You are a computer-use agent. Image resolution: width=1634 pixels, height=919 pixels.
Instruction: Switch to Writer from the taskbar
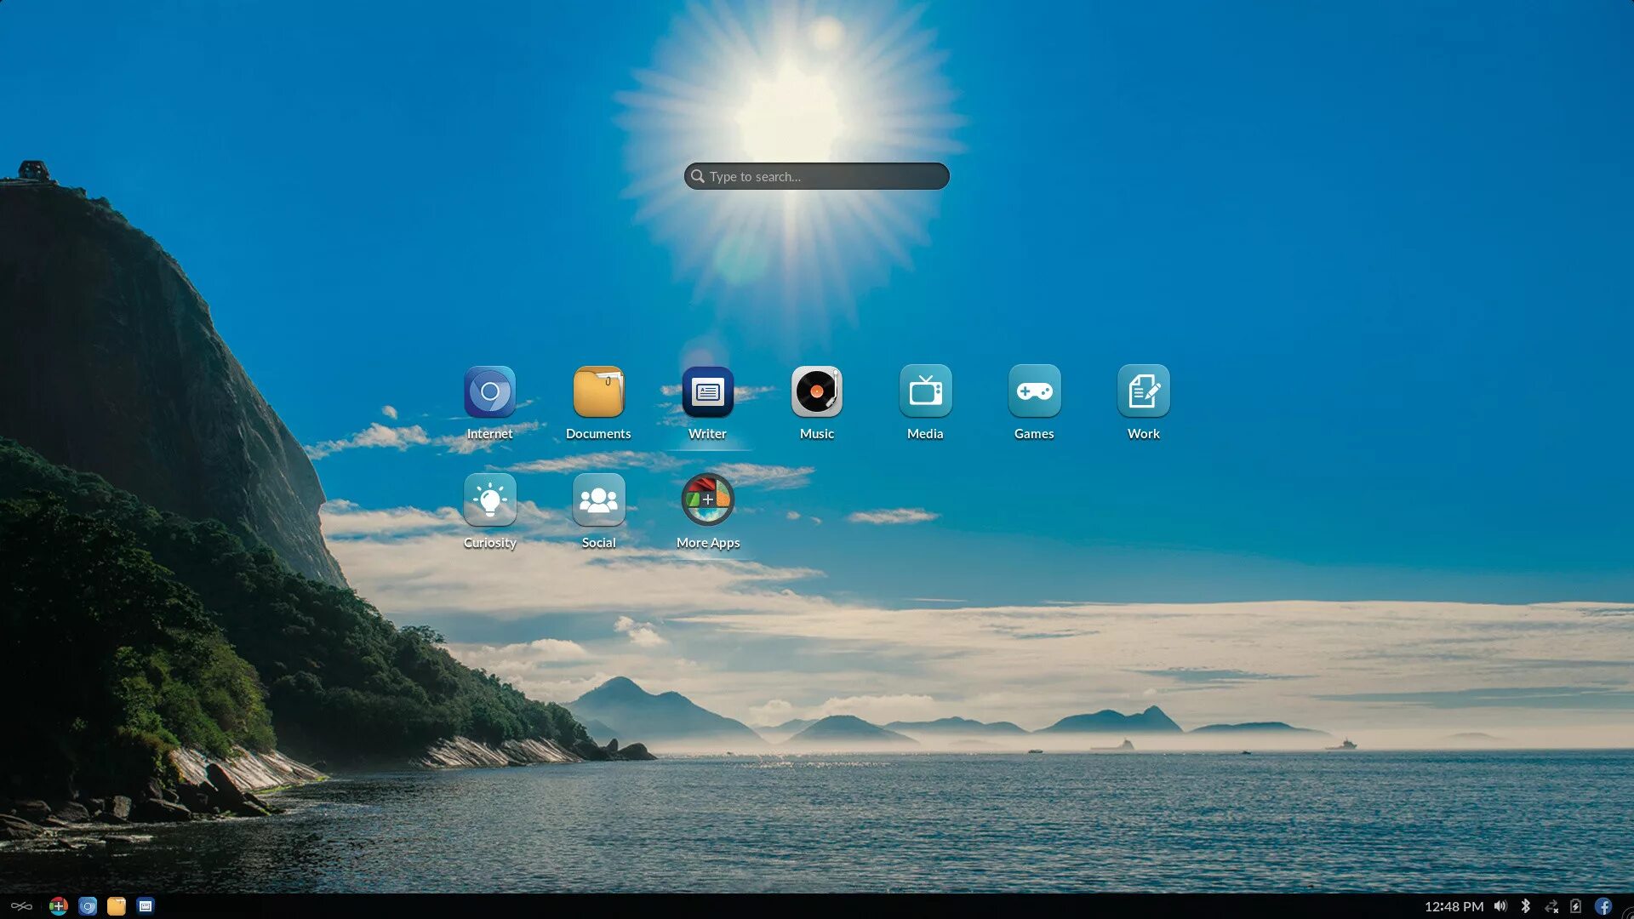pyautogui.click(x=146, y=906)
